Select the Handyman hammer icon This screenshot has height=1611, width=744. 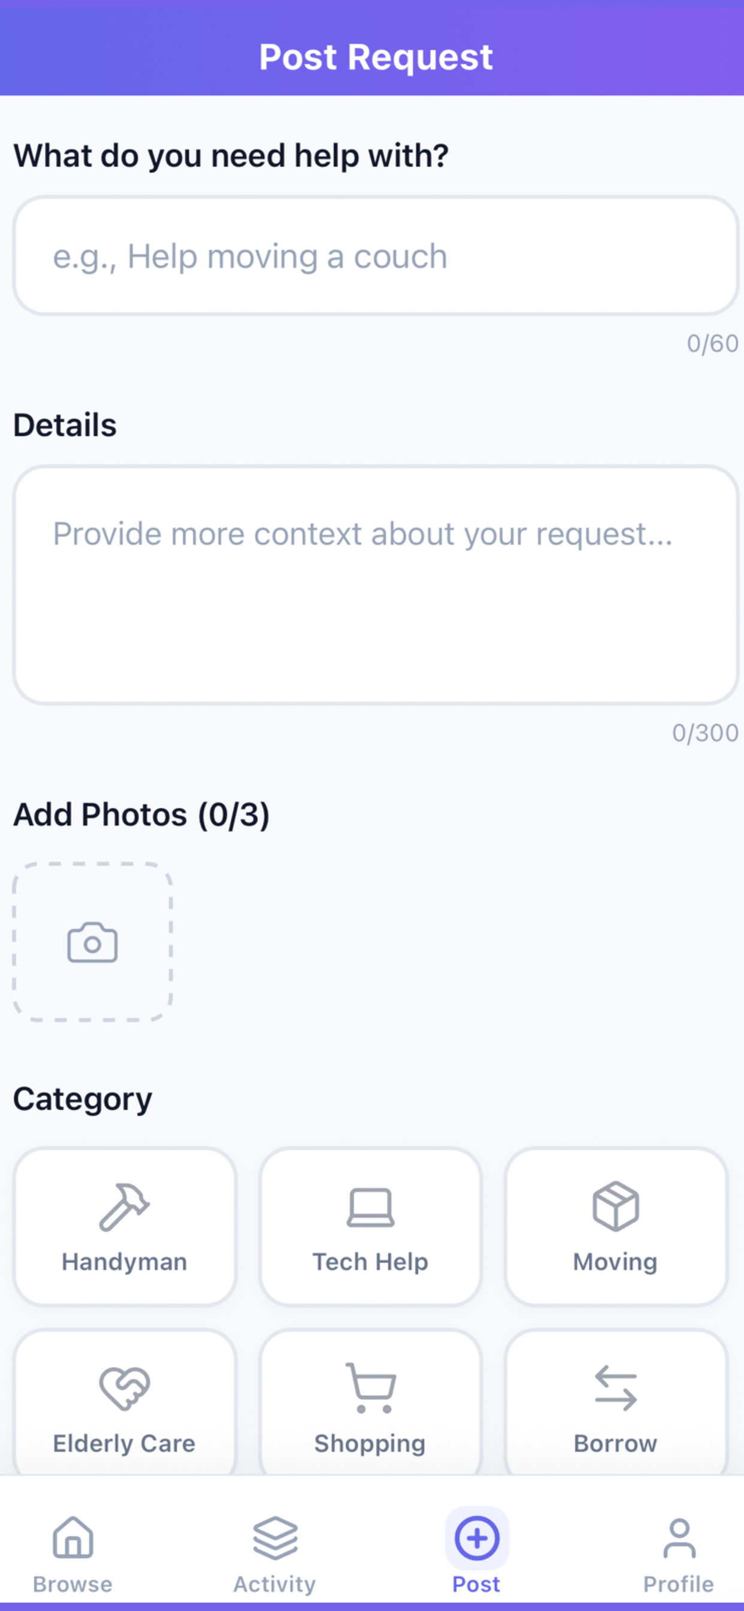(x=124, y=1206)
